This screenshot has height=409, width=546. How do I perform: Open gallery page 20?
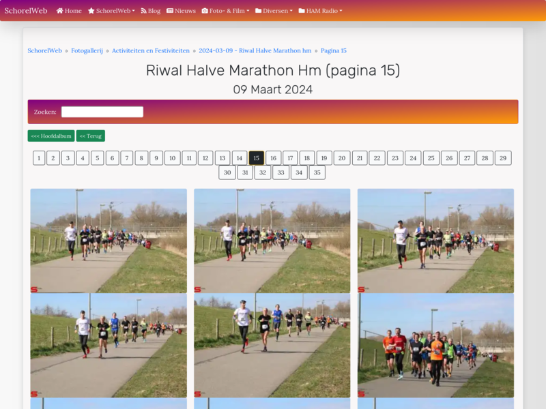[342, 158]
